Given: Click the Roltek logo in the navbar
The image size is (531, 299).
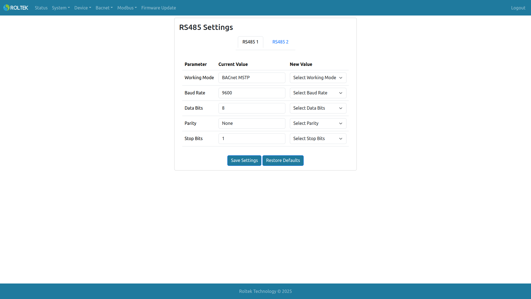Looking at the screenshot, I should tap(16, 8).
